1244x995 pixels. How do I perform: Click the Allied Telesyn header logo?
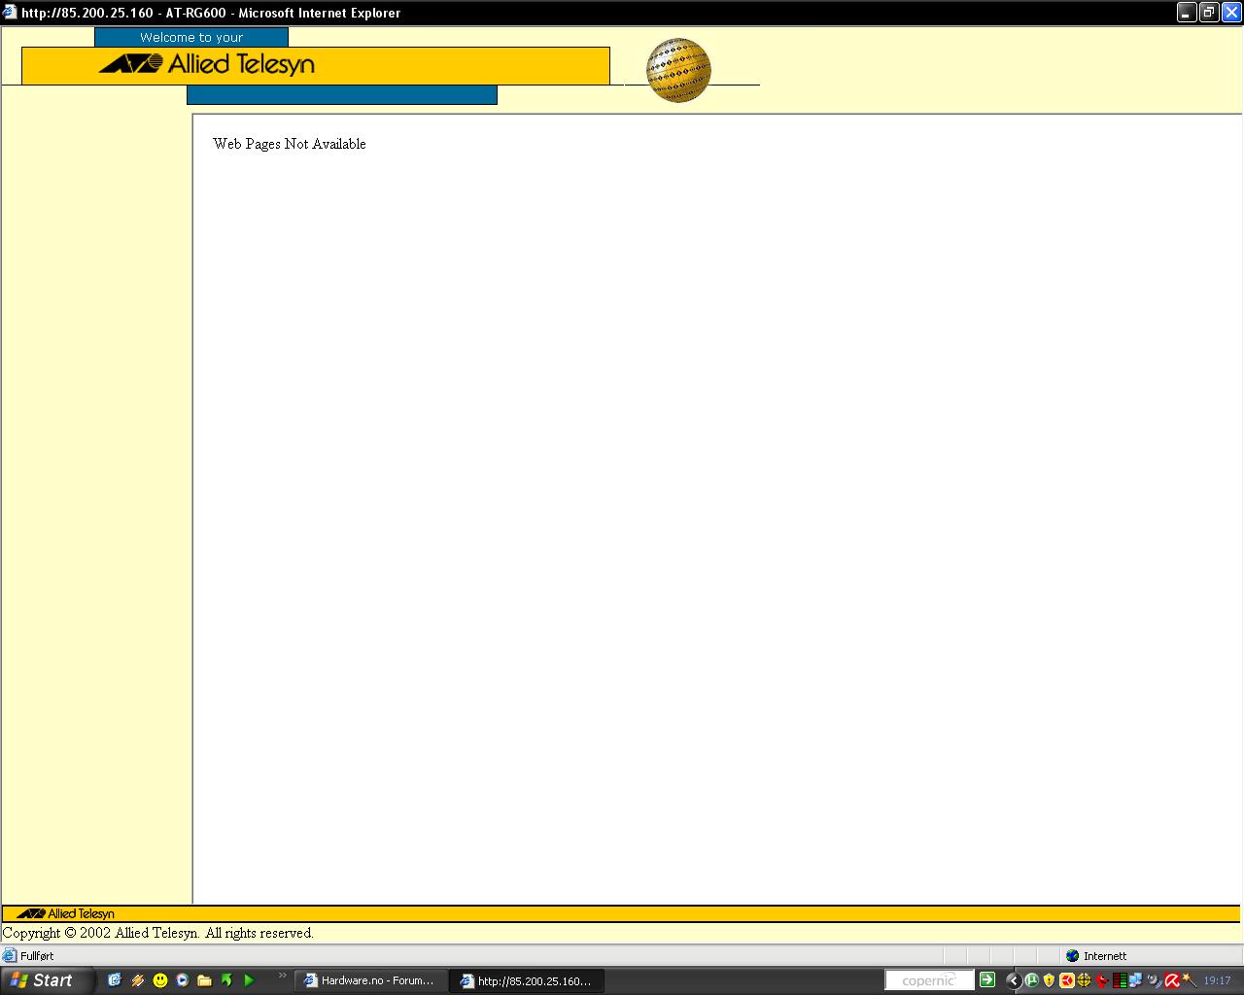pos(207,64)
